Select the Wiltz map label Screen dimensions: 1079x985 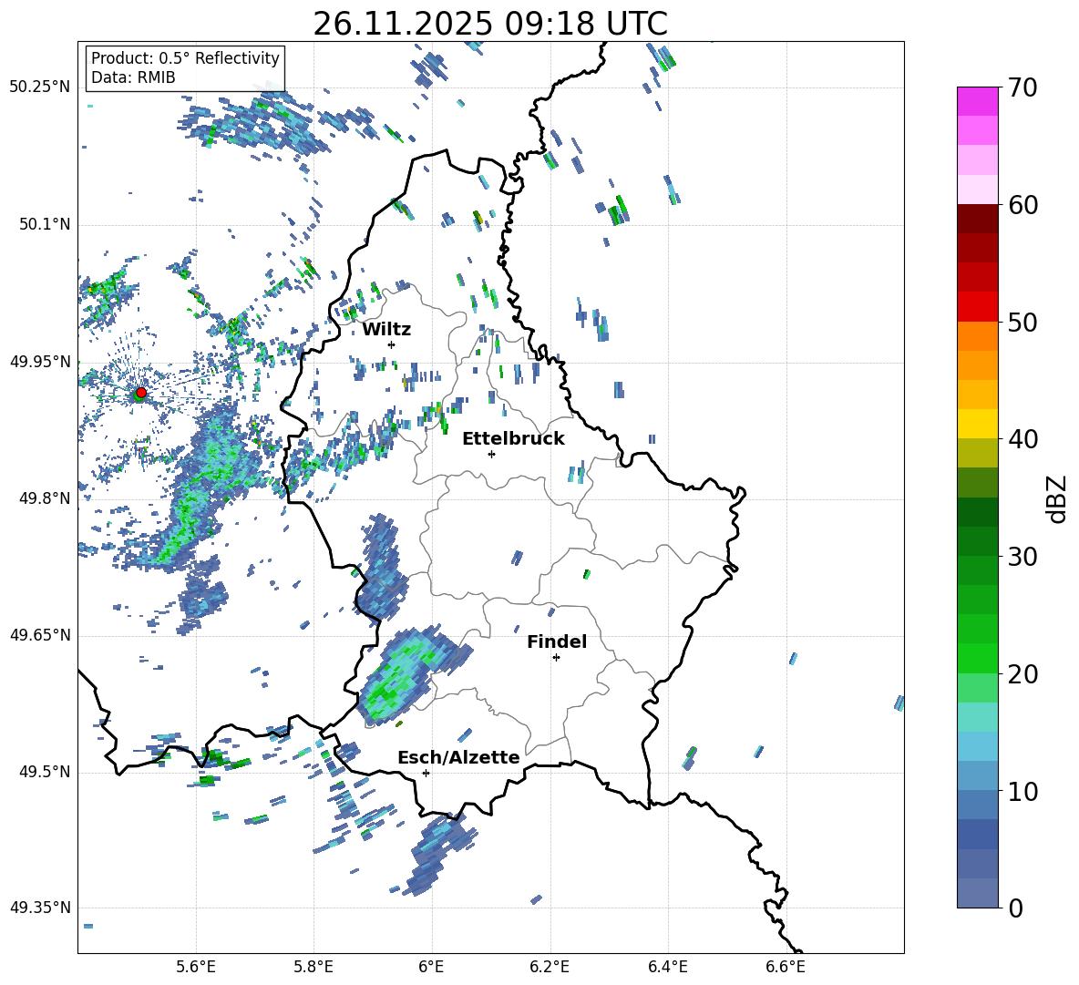click(x=386, y=330)
